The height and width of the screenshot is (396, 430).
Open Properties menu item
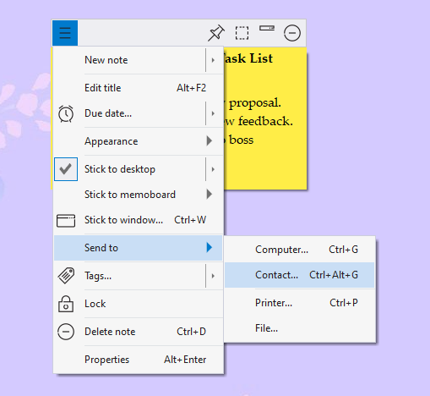(138, 360)
